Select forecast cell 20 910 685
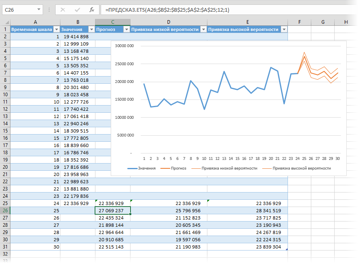358x263 pixels. click(x=113, y=240)
